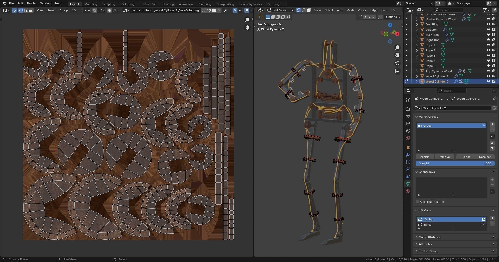The width and height of the screenshot is (499, 262).
Task: Click the zoom magnifier in the 3D viewport
Action: point(397,48)
